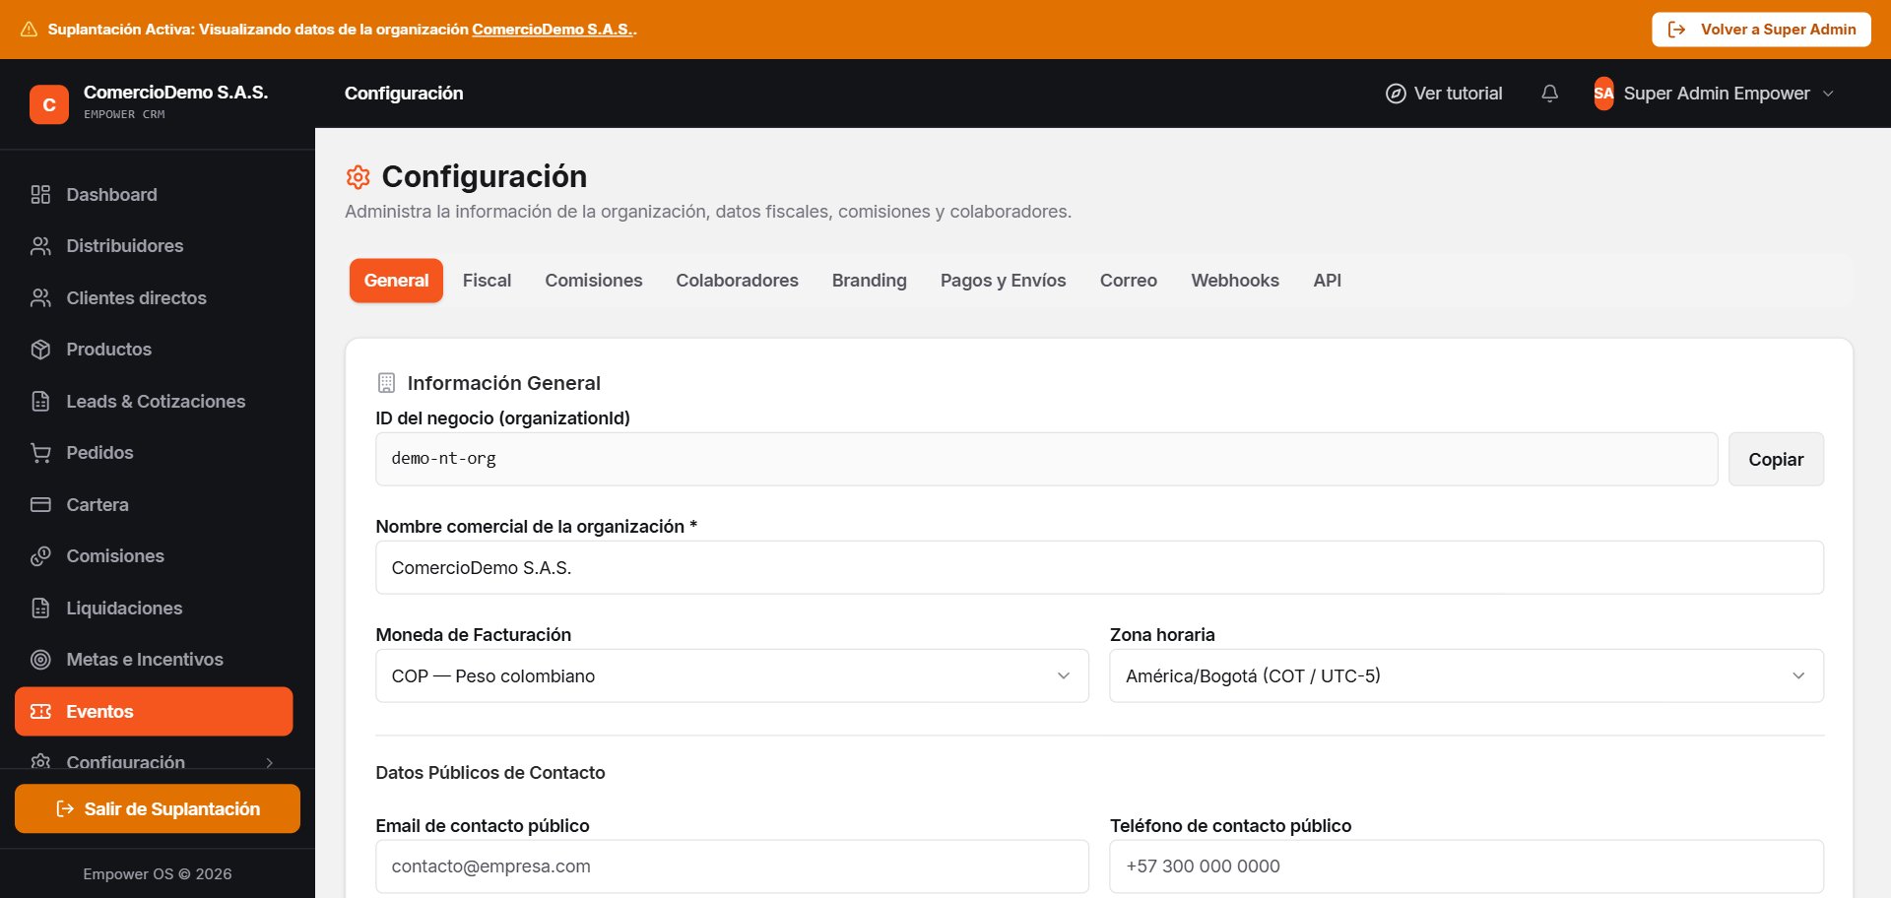Click the compass icon beside Ver tutorial

tap(1396, 94)
